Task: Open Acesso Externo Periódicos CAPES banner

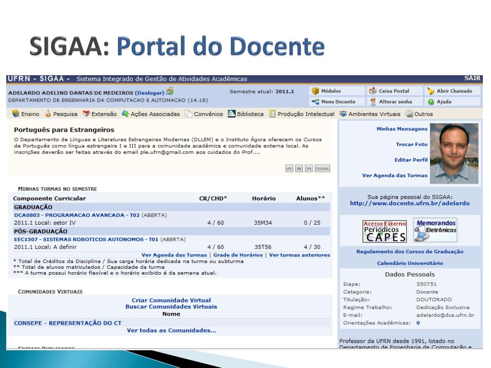Action: [384, 231]
